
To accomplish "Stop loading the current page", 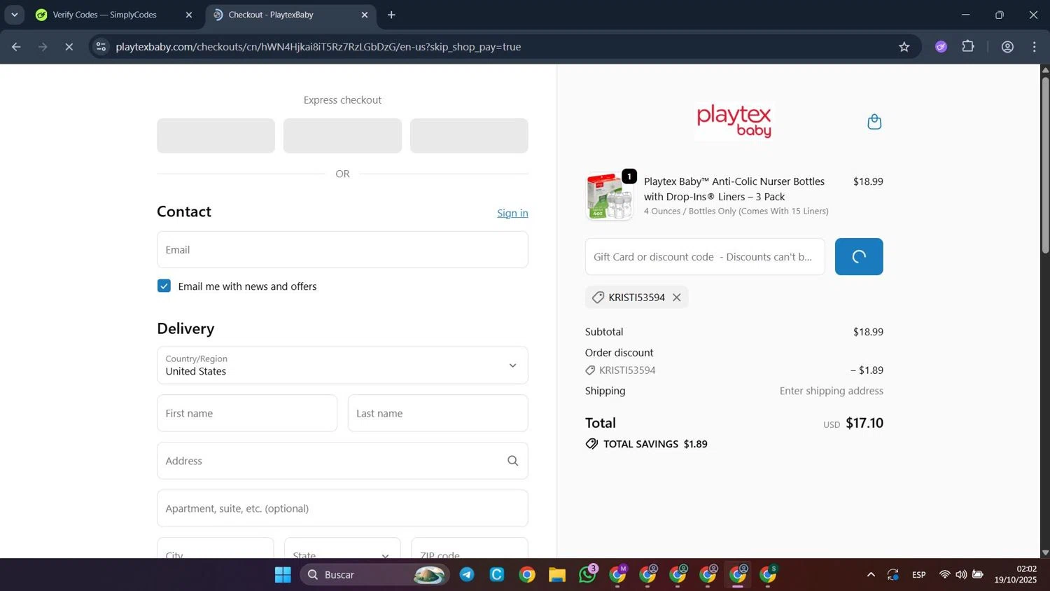I will coord(69,47).
